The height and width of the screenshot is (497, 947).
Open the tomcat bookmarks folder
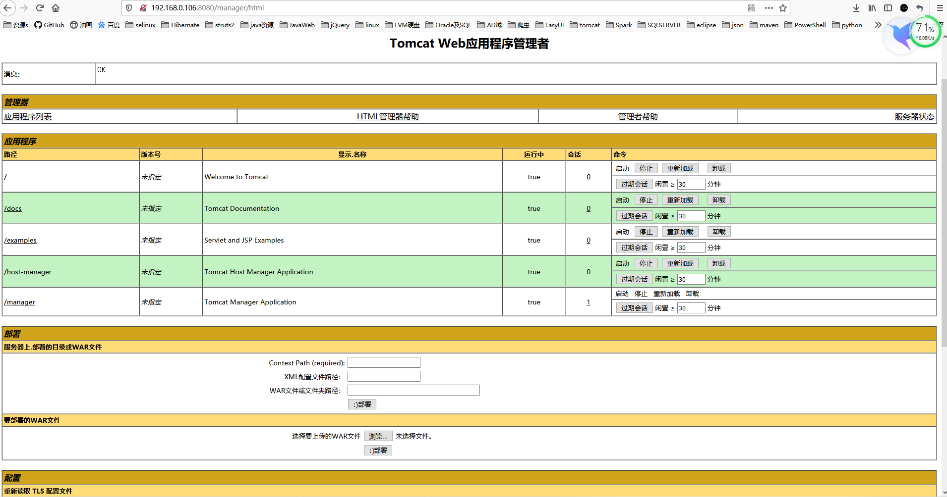coord(585,25)
